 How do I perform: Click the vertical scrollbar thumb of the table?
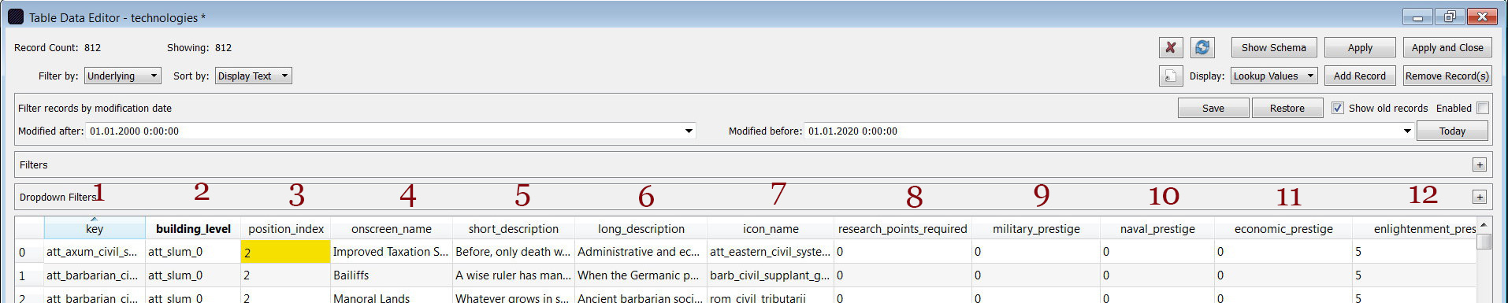(x=1484, y=242)
